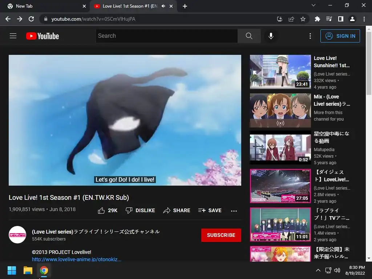Viewport: 372px width, 279px height.
Task: Open Love Live series channel avatar
Action: [17, 235]
